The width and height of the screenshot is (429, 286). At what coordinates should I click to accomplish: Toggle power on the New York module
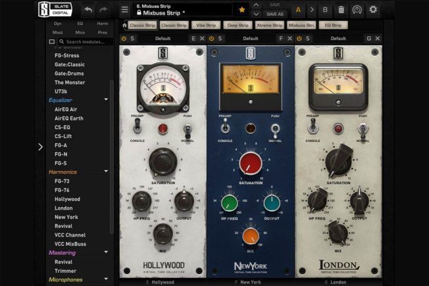pos(211,39)
